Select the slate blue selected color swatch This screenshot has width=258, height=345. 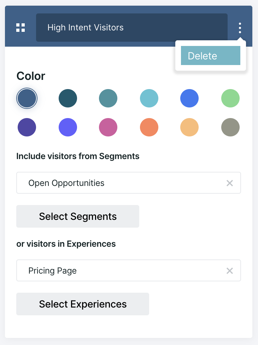27,98
